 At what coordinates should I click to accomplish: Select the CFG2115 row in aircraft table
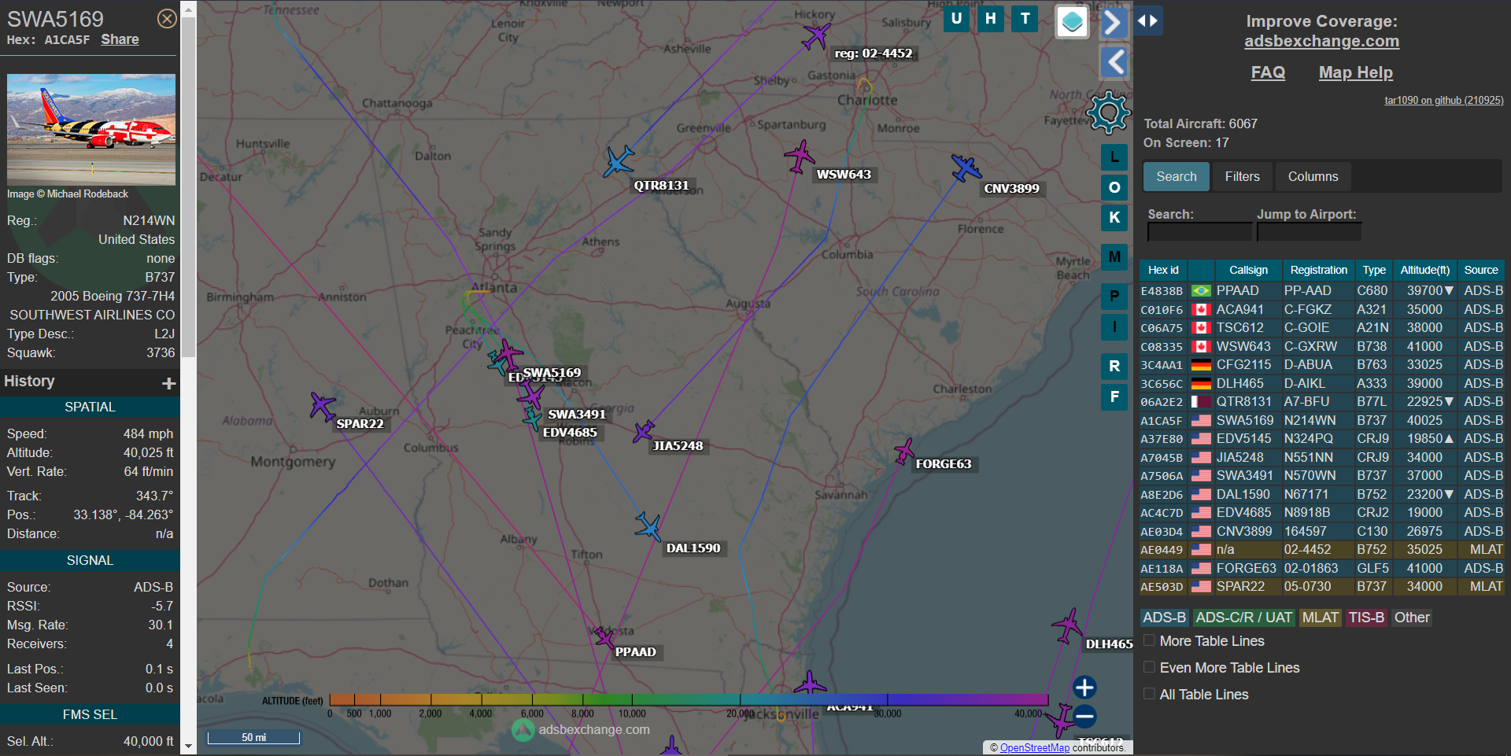click(1321, 364)
